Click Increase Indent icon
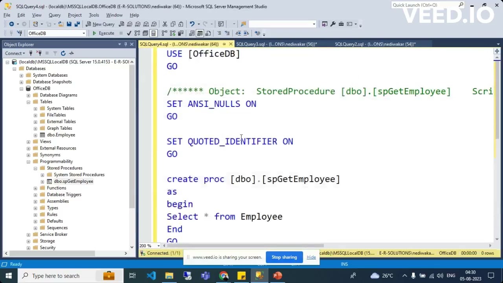The width and height of the screenshot is (503, 283). (246, 33)
